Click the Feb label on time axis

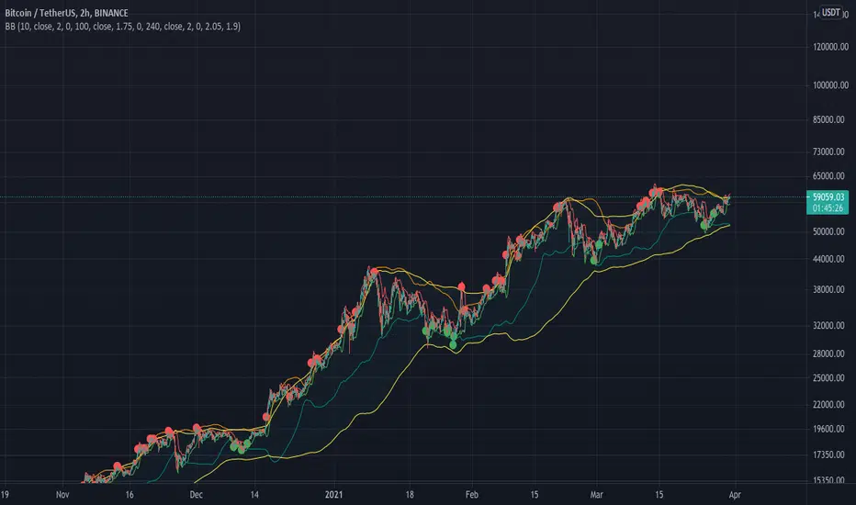point(472,495)
